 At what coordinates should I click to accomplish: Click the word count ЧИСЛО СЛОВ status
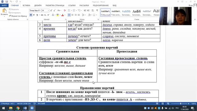(x=24, y=104)
